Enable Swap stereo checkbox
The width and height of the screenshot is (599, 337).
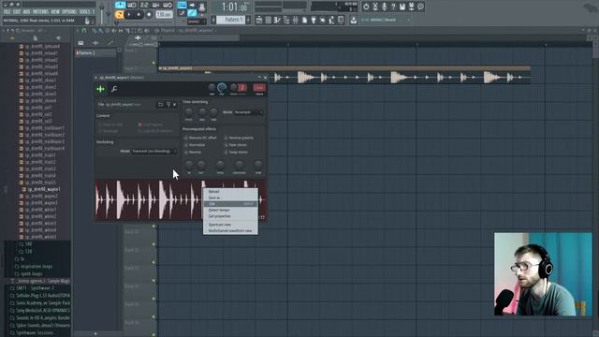(x=226, y=152)
